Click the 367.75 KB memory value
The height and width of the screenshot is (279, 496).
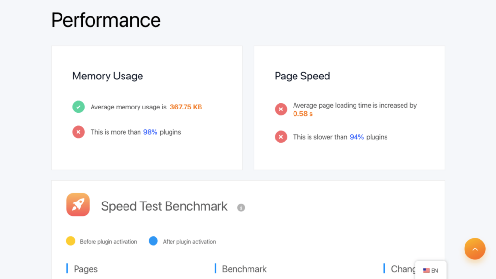[186, 107]
